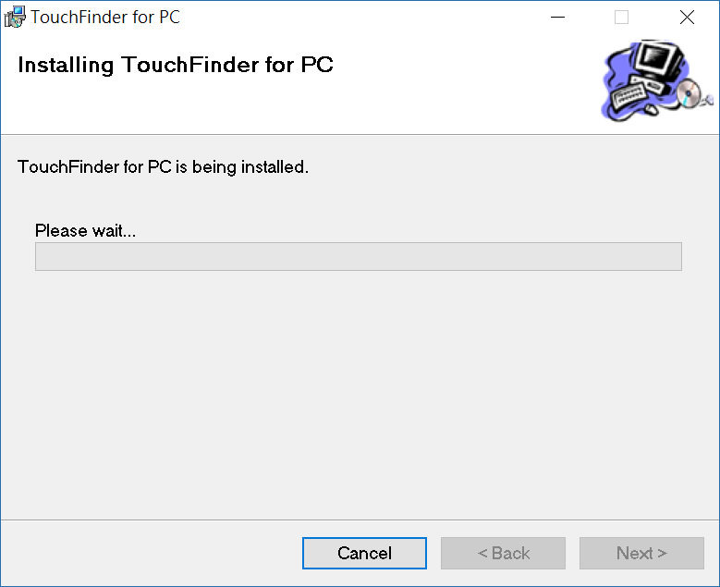Viewport: 720px width, 587px height.
Task: Click the CD disc in the banner graphic
Action: [688, 93]
